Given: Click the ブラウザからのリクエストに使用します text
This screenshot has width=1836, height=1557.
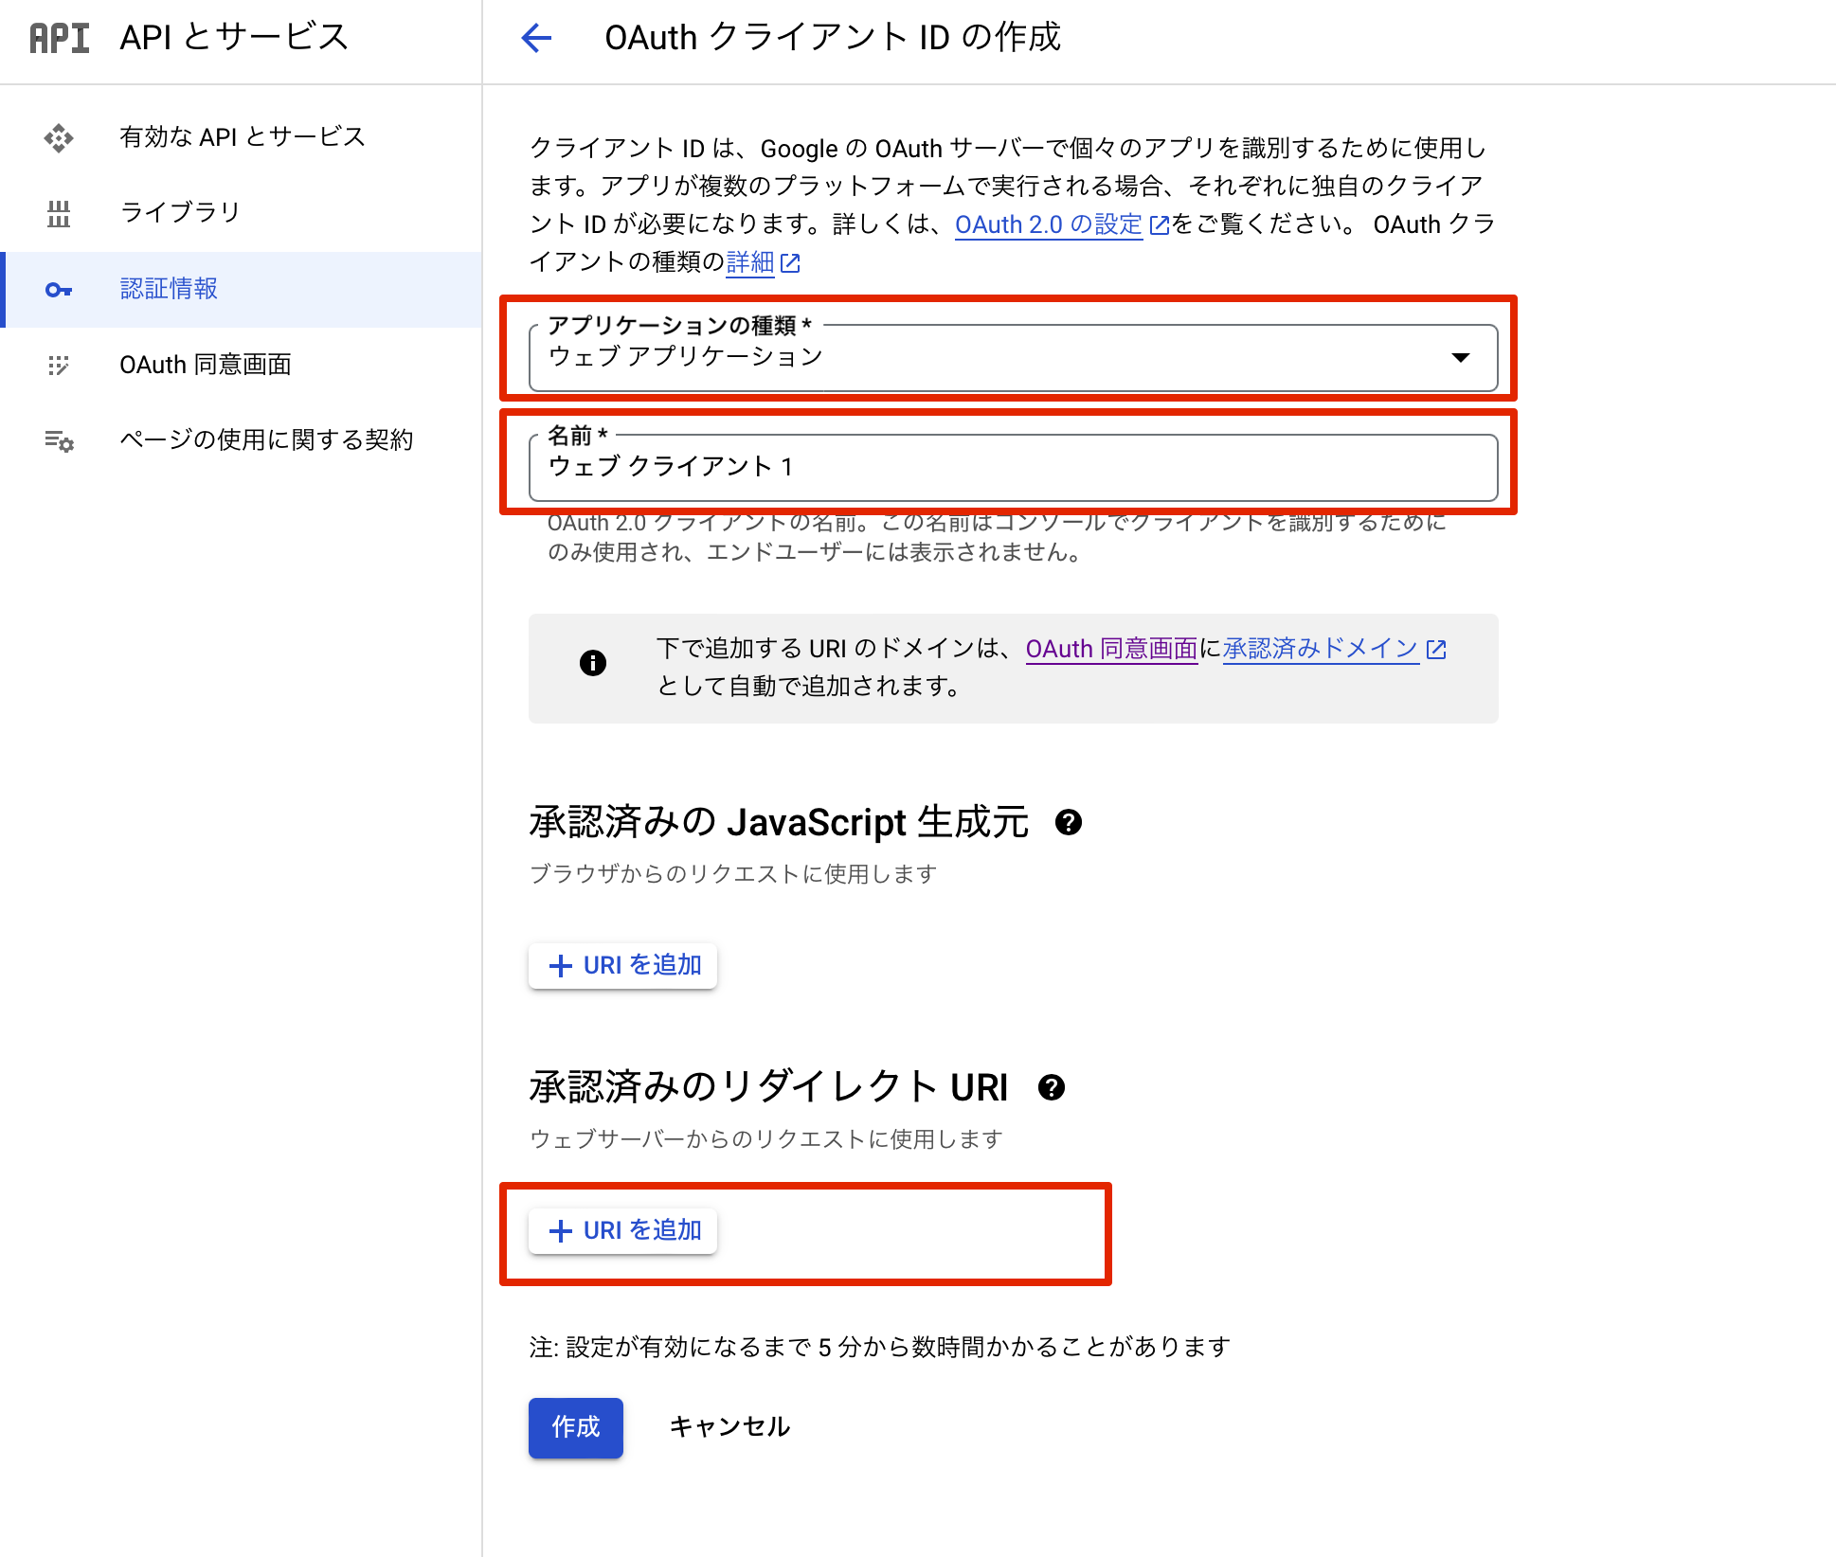Looking at the screenshot, I should 733,874.
